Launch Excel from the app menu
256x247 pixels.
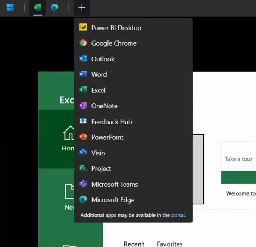(98, 90)
